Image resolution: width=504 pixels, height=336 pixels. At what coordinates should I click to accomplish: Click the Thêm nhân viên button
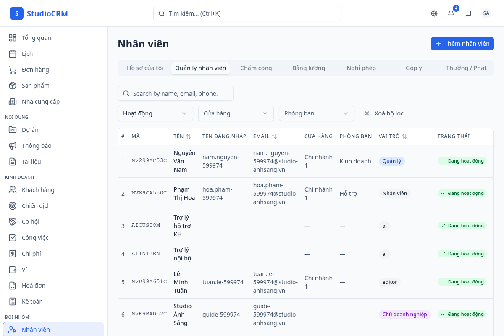click(462, 44)
